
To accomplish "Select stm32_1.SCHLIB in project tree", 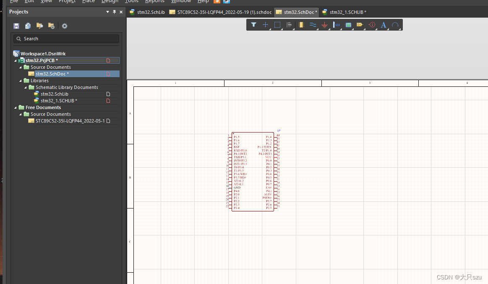I will (x=58, y=101).
